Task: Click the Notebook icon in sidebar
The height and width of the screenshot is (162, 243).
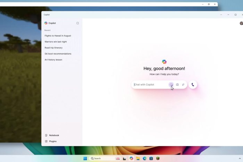Action: tap(46, 135)
